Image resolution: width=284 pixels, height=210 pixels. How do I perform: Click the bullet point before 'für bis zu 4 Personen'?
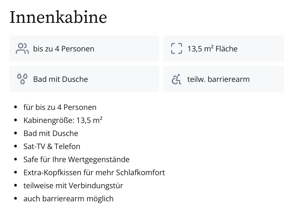pyautogui.click(x=16, y=107)
